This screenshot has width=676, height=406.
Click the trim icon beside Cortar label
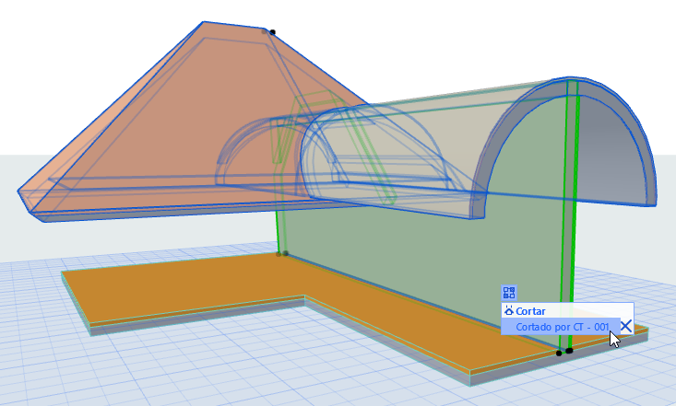pyautogui.click(x=509, y=310)
